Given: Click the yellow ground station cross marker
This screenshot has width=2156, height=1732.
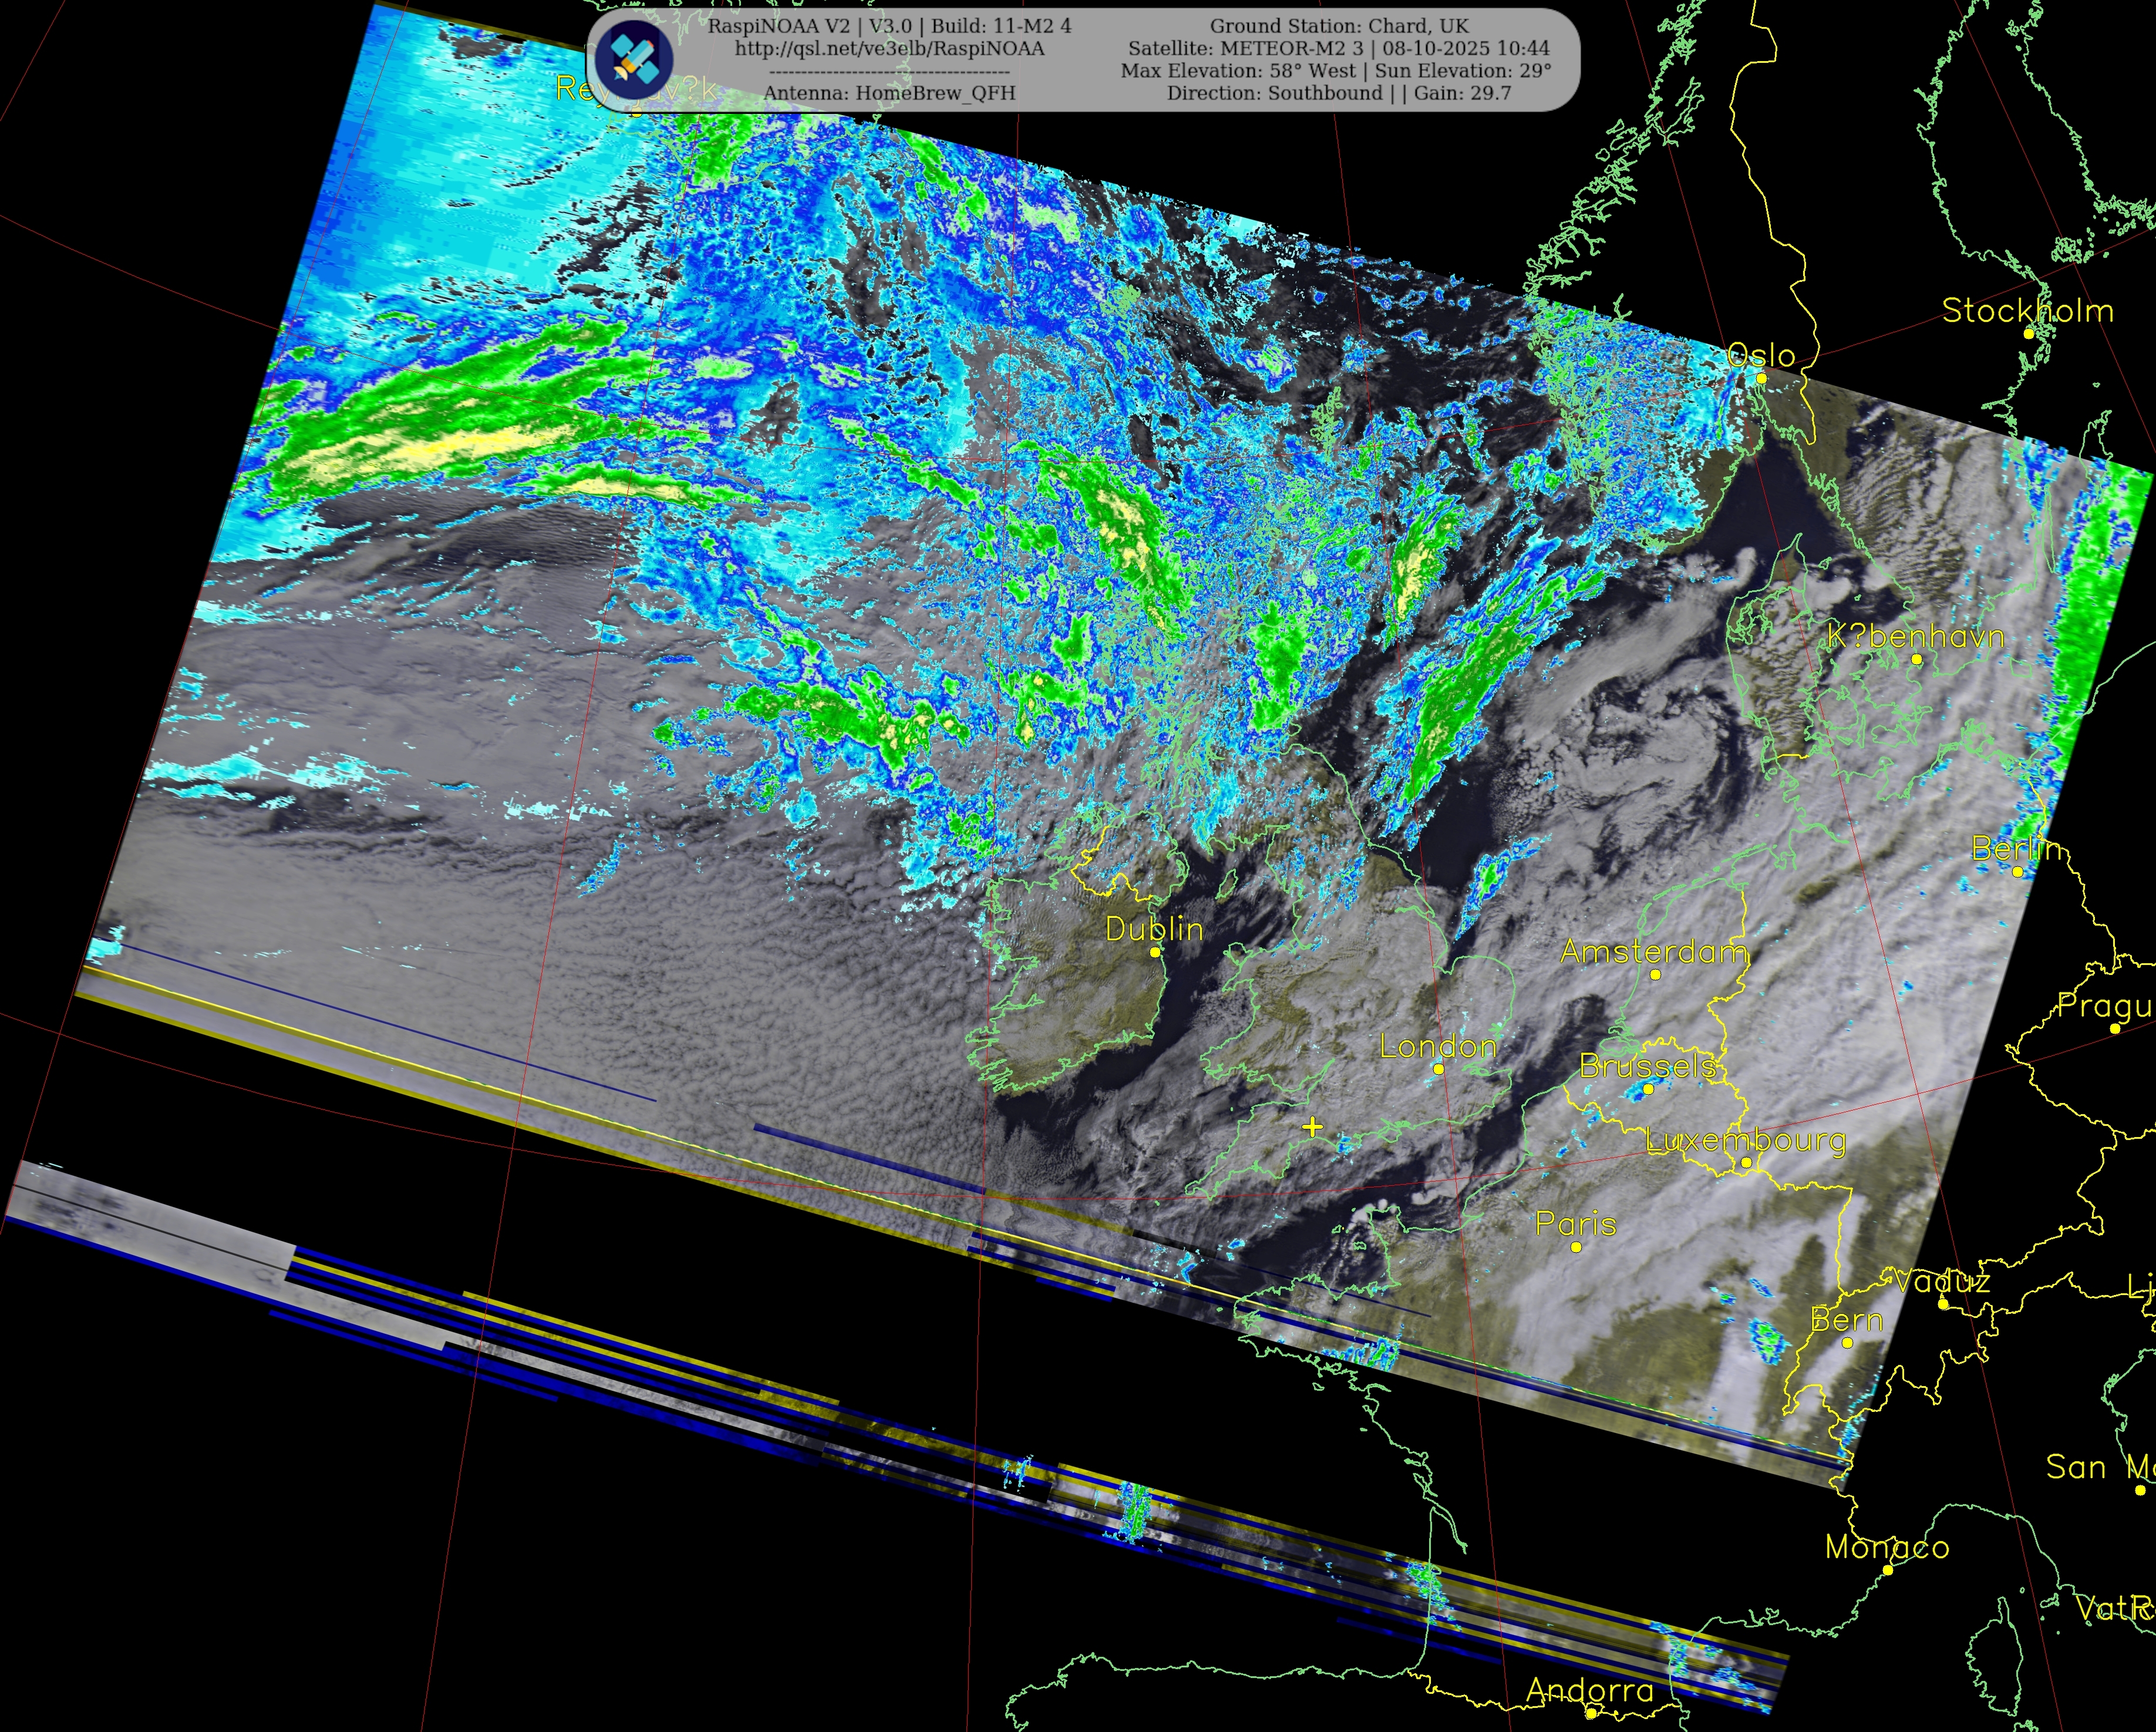Looking at the screenshot, I should (x=1312, y=1128).
